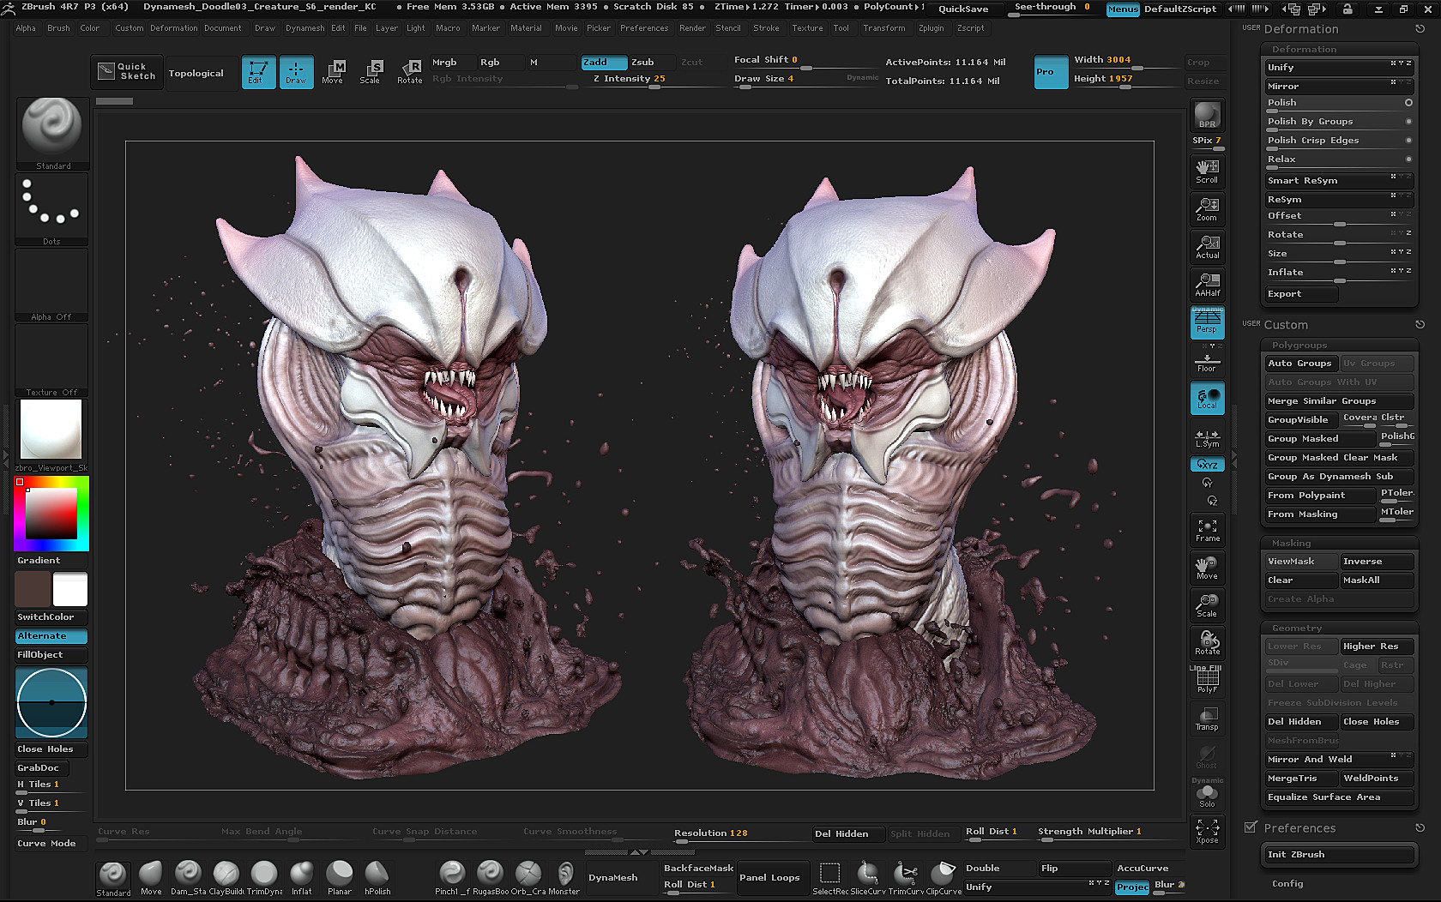Click the PolyF Line Fill icon
Viewport: 1441px width, 902px height.
coord(1207,681)
